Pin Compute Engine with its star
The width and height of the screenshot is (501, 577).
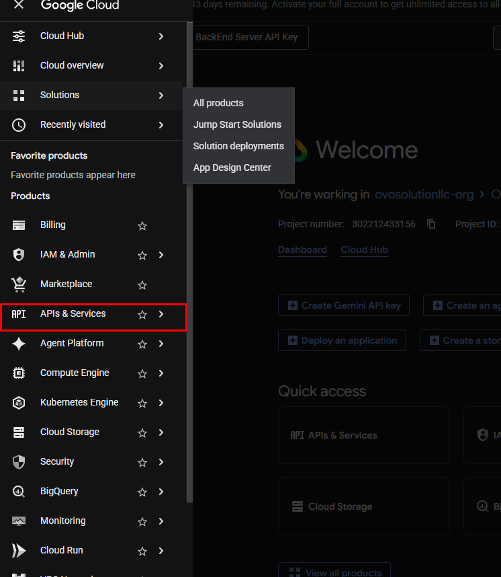142,373
